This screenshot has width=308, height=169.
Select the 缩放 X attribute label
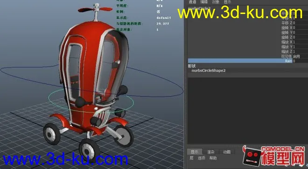[x=287, y=42]
